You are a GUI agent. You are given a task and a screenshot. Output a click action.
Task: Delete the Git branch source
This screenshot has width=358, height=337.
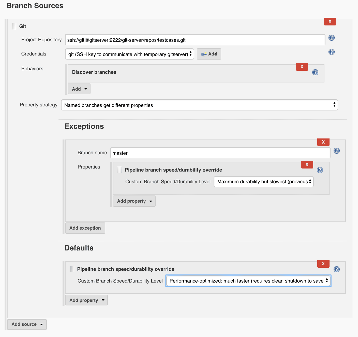click(x=330, y=21)
